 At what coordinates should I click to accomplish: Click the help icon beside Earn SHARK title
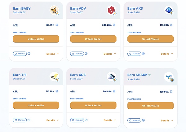pyautogui.click(x=149, y=75)
